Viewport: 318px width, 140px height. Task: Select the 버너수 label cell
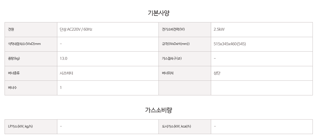(31, 88)
